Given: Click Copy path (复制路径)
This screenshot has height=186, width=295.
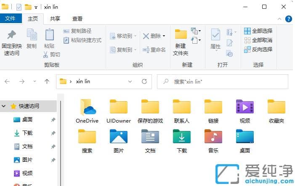Looking at the screenshot, I should (x=77, y=31).
